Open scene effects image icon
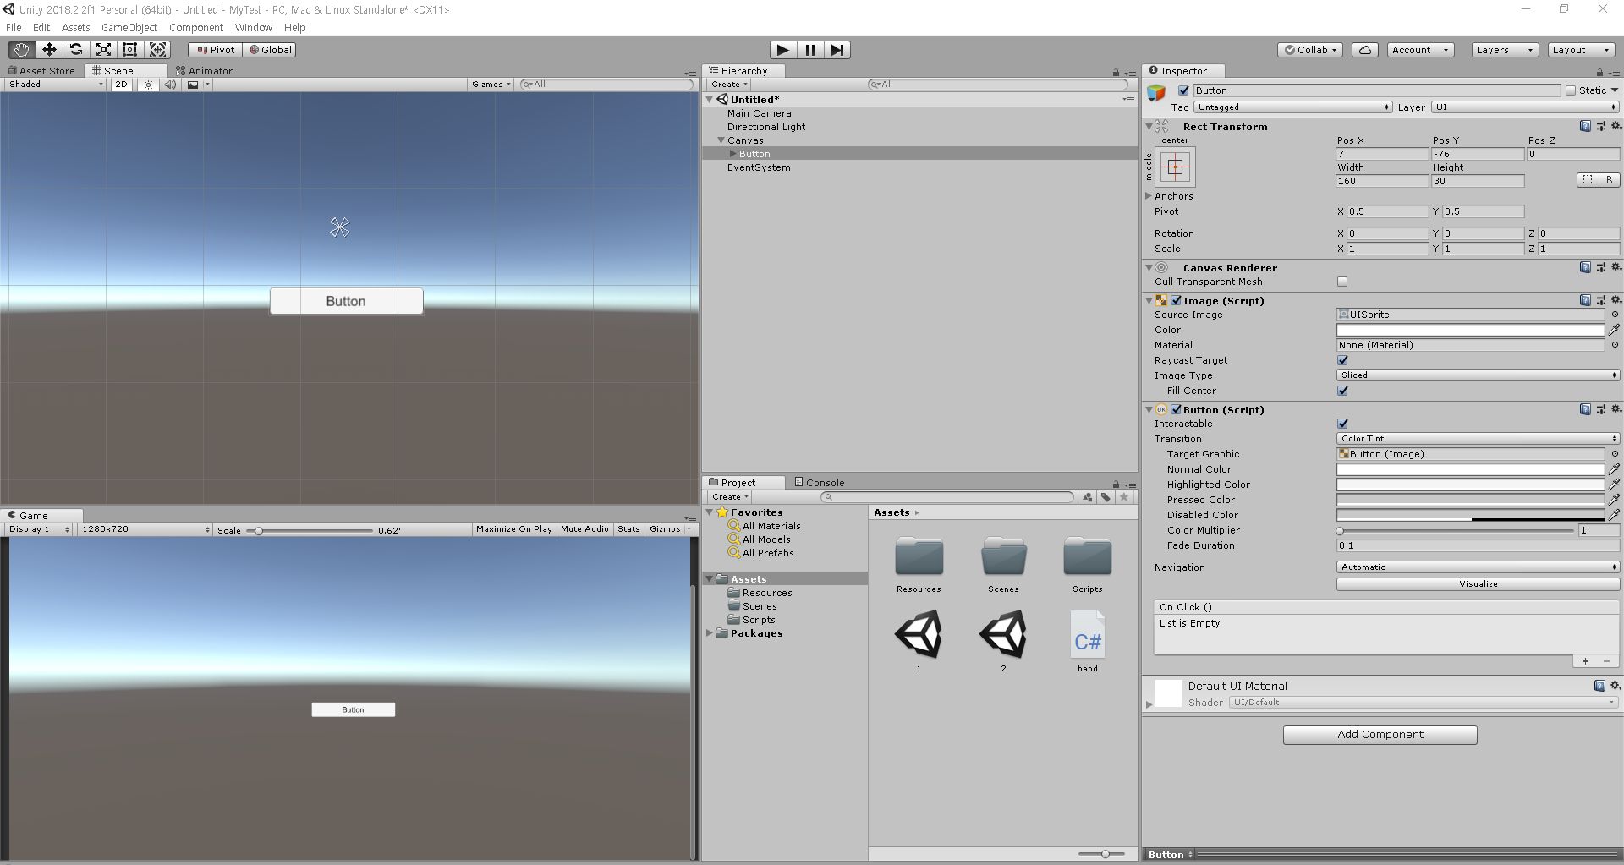The width and height of the screenshot is (1624, 865). [193, 85]
